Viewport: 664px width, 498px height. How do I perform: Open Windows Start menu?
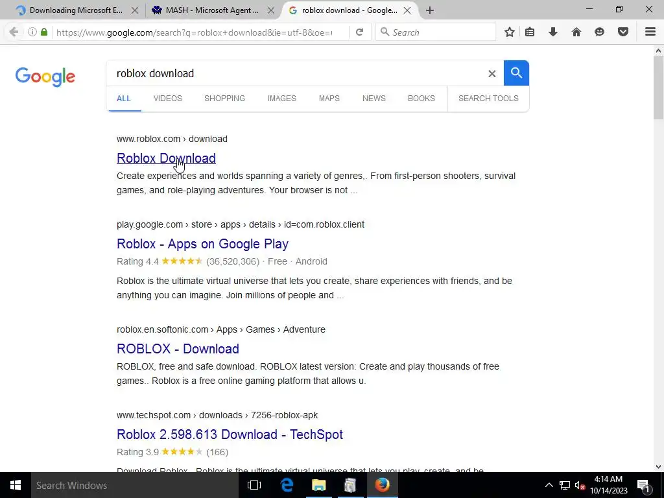pos(16,485)
